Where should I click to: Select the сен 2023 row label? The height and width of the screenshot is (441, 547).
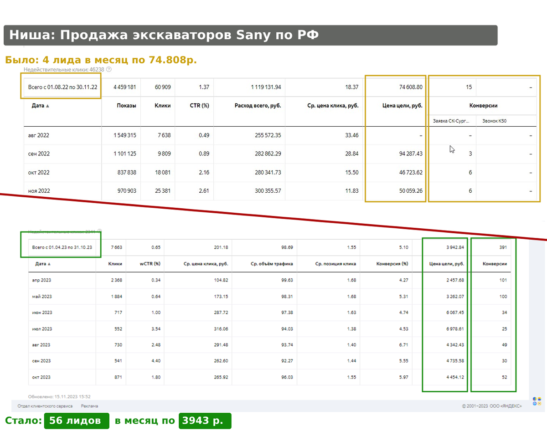41,361
